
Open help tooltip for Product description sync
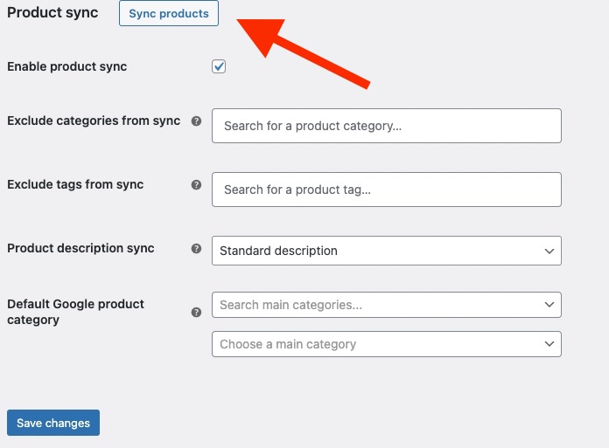(196, 249)
